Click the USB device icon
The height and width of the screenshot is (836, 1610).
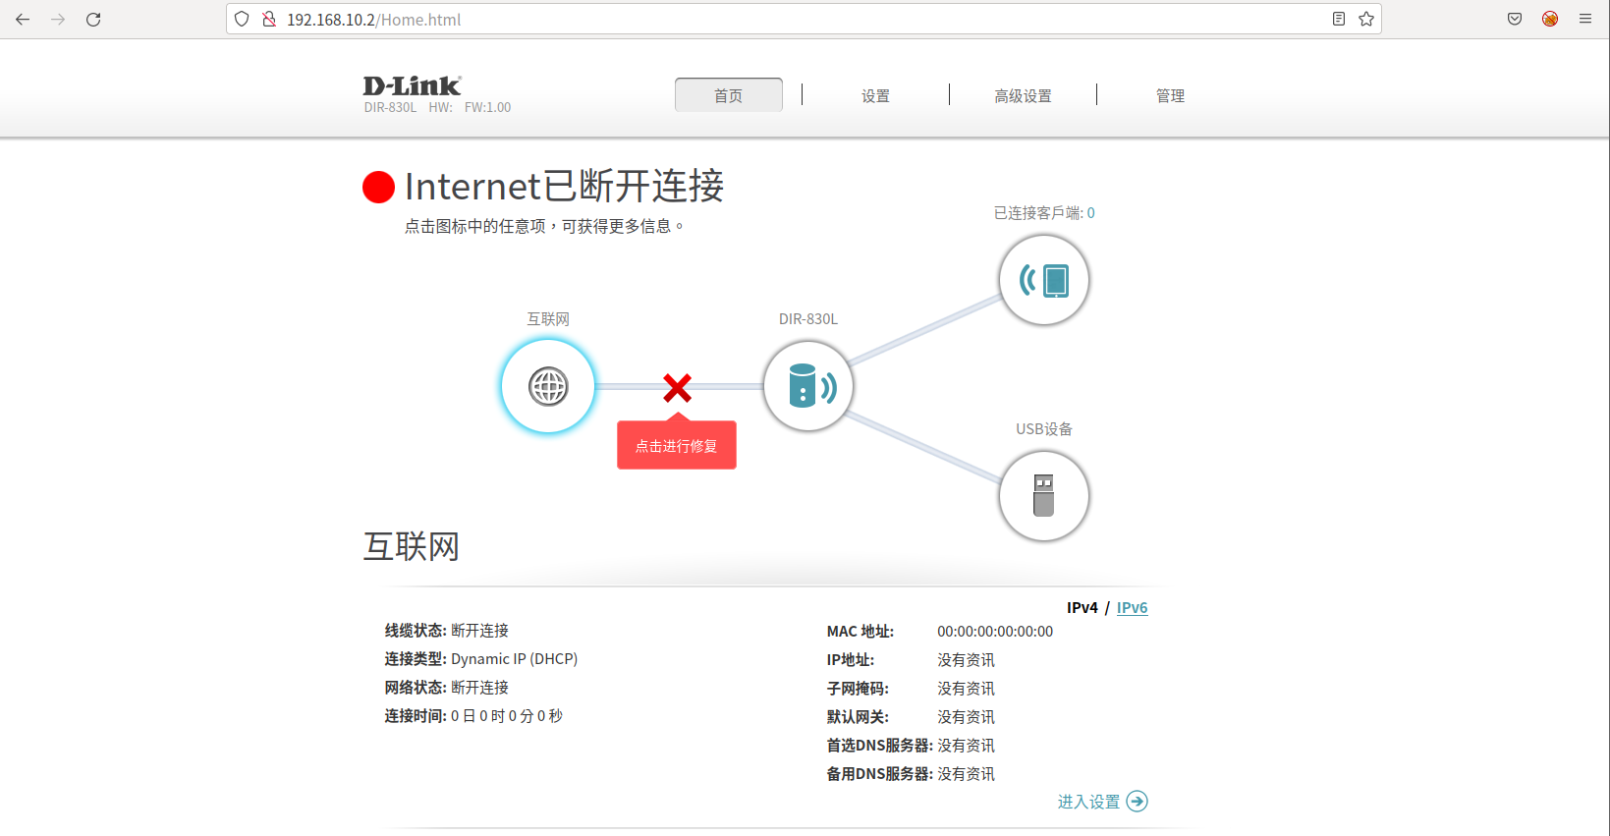pyautogui.click(x=1043, y=495)
